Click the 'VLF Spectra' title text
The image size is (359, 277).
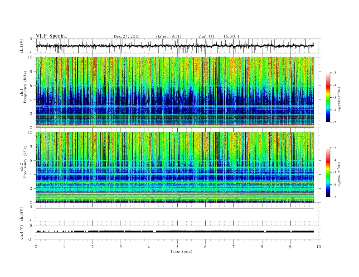(x=51, y=36)
